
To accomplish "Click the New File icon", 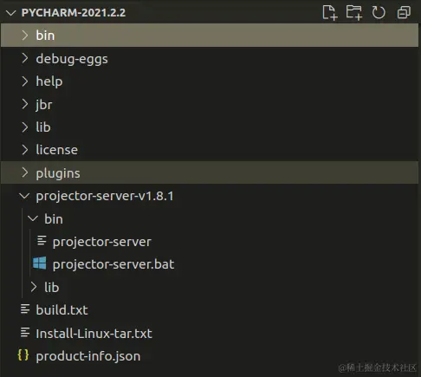I will coord(330,13).
